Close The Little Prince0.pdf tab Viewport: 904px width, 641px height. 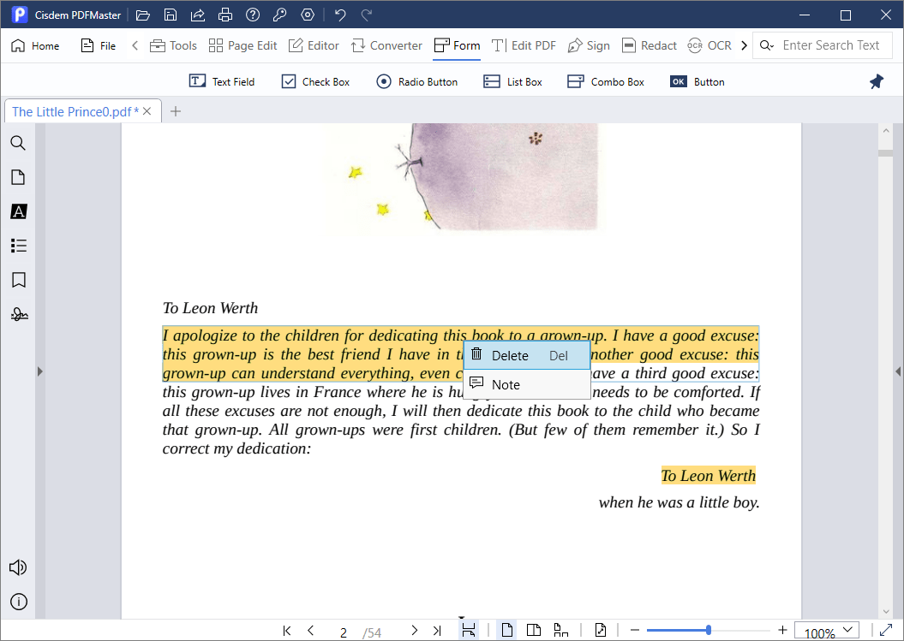coord(147,111)
